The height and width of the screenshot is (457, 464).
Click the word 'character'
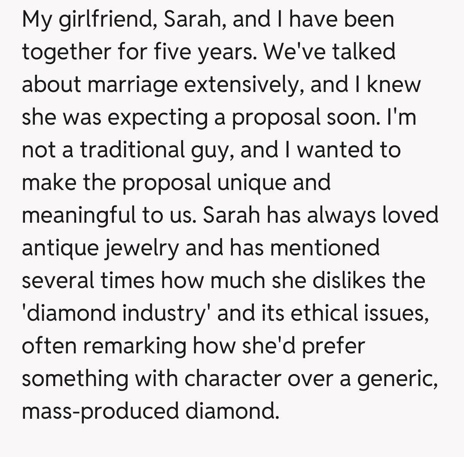(x=234, y=379)
